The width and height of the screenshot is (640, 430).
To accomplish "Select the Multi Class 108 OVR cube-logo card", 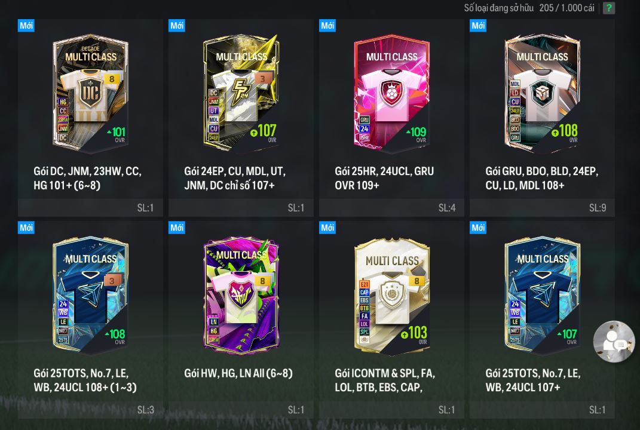I will coord(542,93).
